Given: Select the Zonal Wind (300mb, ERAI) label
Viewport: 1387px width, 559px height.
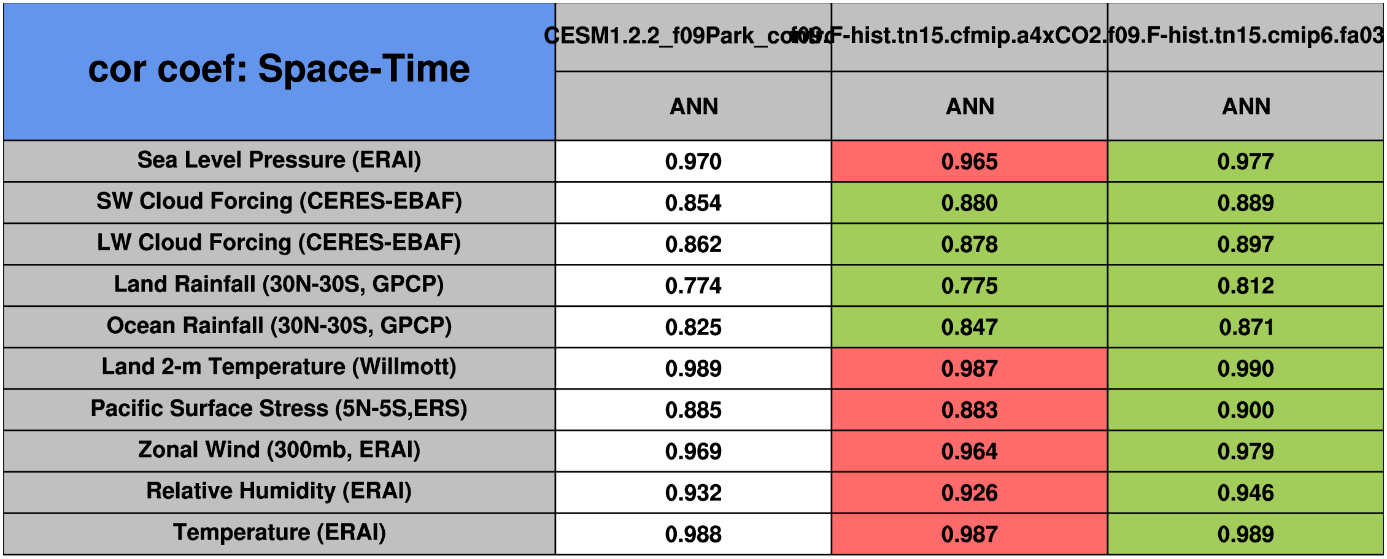Looking at the screenshot, I should pos(279,450).
